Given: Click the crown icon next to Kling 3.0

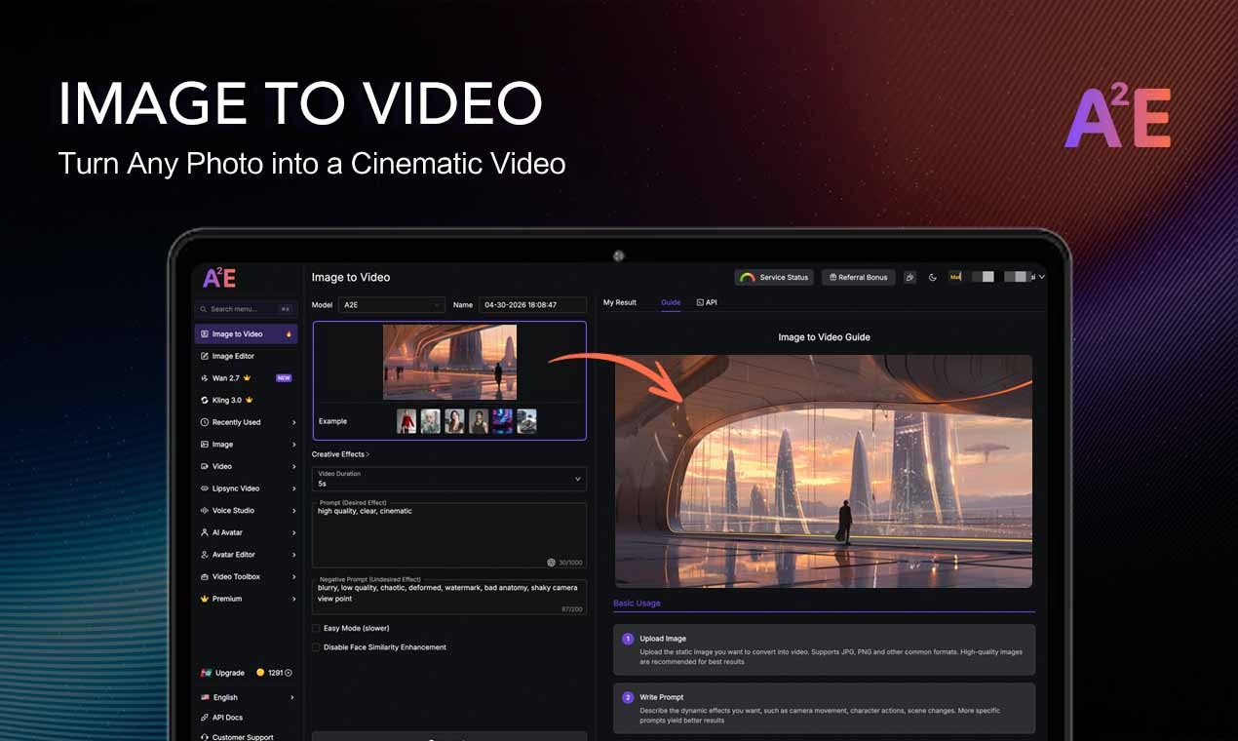Looking at the screenshot, I should tap(250, 400).
